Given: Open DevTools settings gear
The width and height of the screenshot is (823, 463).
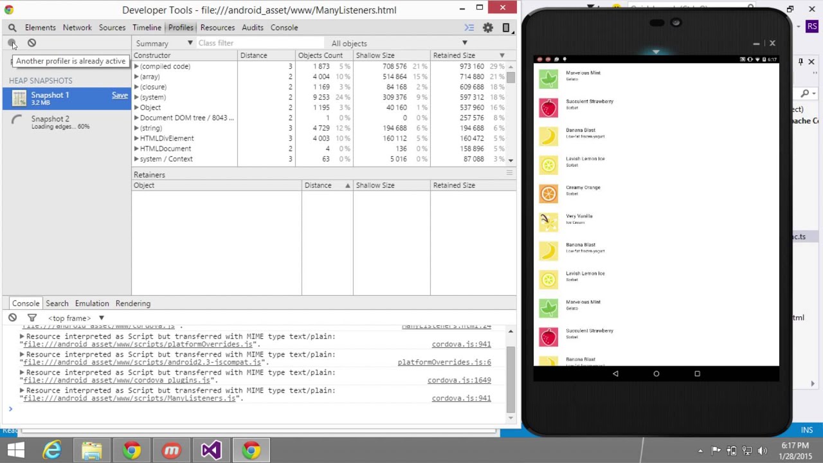Looking at the screenshot, I should (x=488, y=28).
